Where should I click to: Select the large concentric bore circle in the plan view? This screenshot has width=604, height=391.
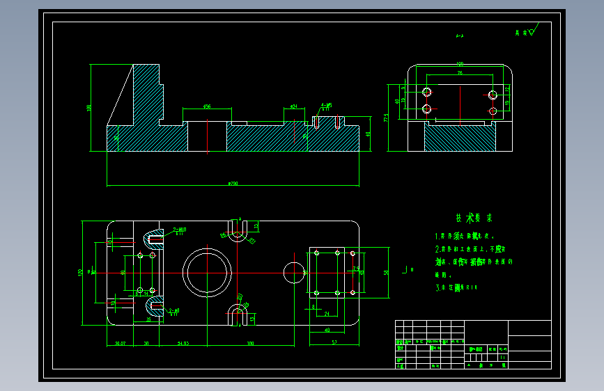(x=207, y=273)
